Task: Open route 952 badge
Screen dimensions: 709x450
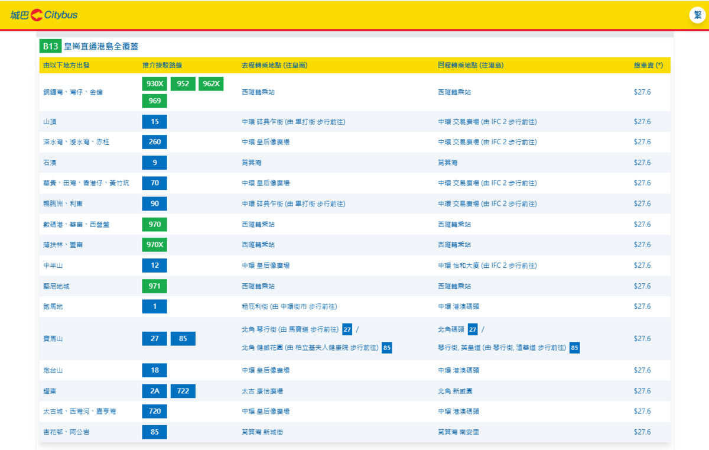Action: coord(183,84)
